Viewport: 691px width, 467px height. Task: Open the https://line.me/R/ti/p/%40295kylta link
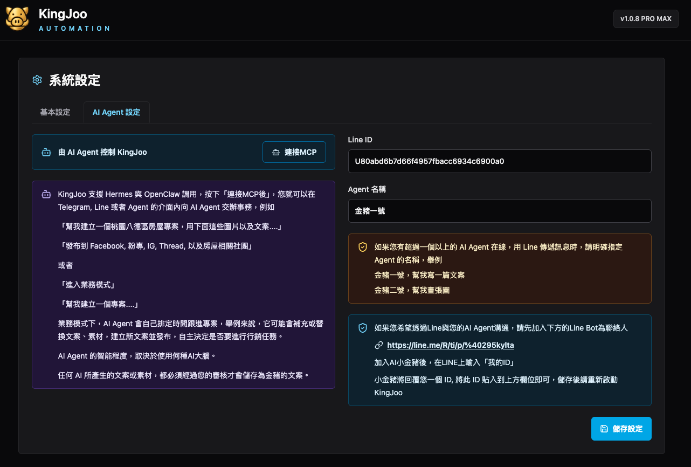[451, 345]
